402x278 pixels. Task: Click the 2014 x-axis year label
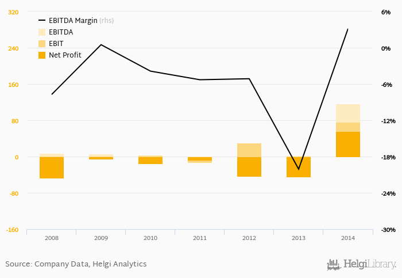[348, 238]
